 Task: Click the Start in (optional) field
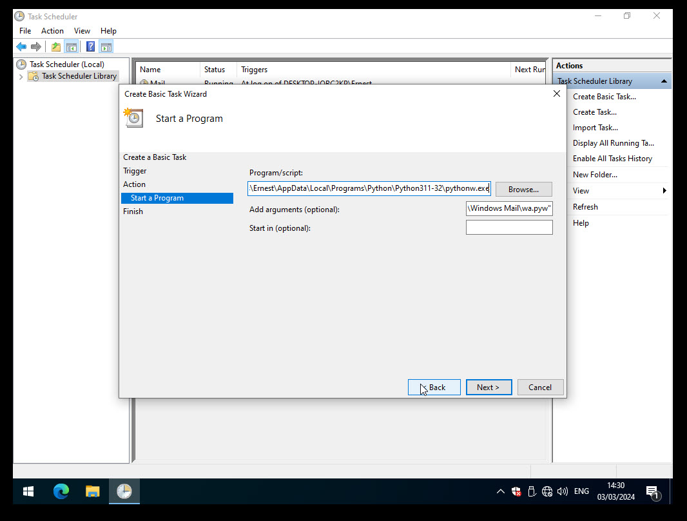(509, 228)
